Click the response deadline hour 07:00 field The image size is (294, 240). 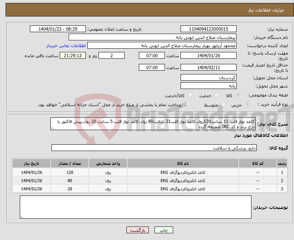[152, 55]
